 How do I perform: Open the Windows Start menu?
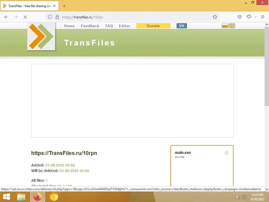tap(7, 197)
